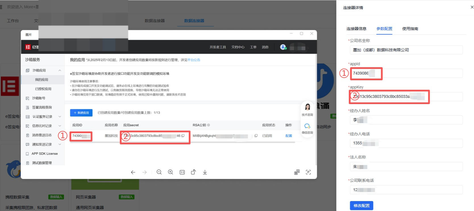Image resolution: width=474 pixels, height=211 pixels.
Task: Expand the 认证服务记录 menu
Action: (x=60, y=117)
